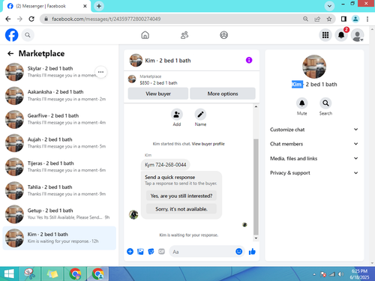Click the browser address bar URL
Screen dimensions: 375x281
click(106, 19)
